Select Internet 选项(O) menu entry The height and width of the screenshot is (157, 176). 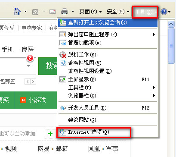coord(108,132)
